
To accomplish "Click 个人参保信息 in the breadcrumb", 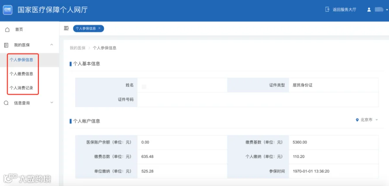I will [x=105, y=48].
